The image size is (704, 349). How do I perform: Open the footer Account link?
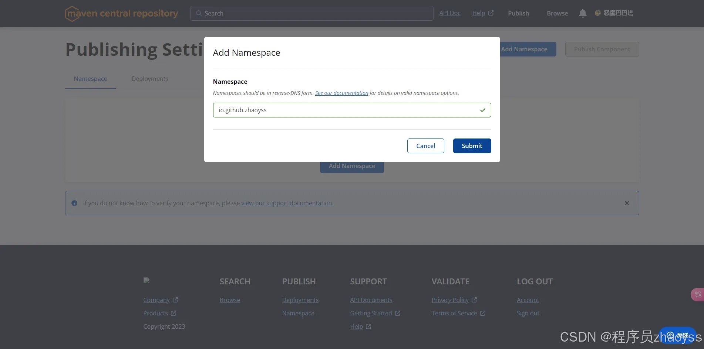pyautogui.click(x=528, y=300)
